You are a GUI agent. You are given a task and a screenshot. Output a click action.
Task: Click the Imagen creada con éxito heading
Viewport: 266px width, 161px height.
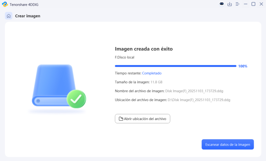[144, 49]
